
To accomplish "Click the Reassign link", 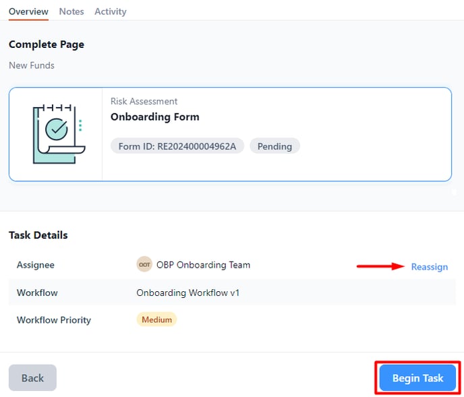I will tap(430, 267).
